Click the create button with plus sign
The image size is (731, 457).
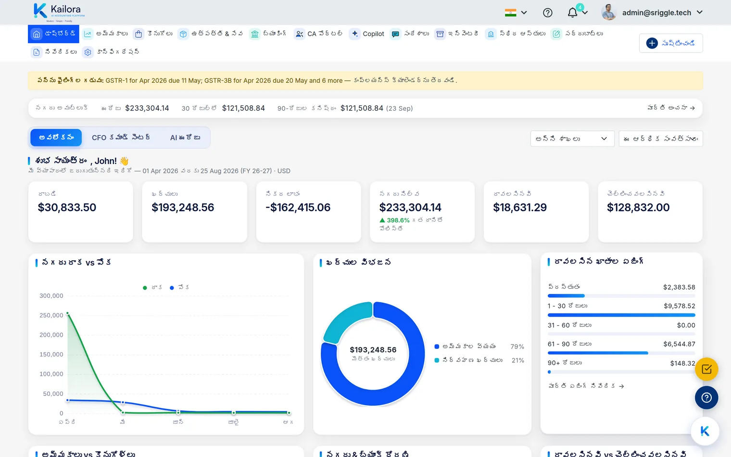[x=671, y=43]
